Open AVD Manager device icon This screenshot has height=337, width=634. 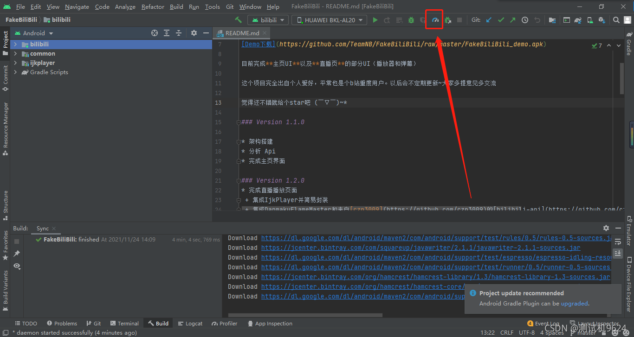(x=590, y=20)
